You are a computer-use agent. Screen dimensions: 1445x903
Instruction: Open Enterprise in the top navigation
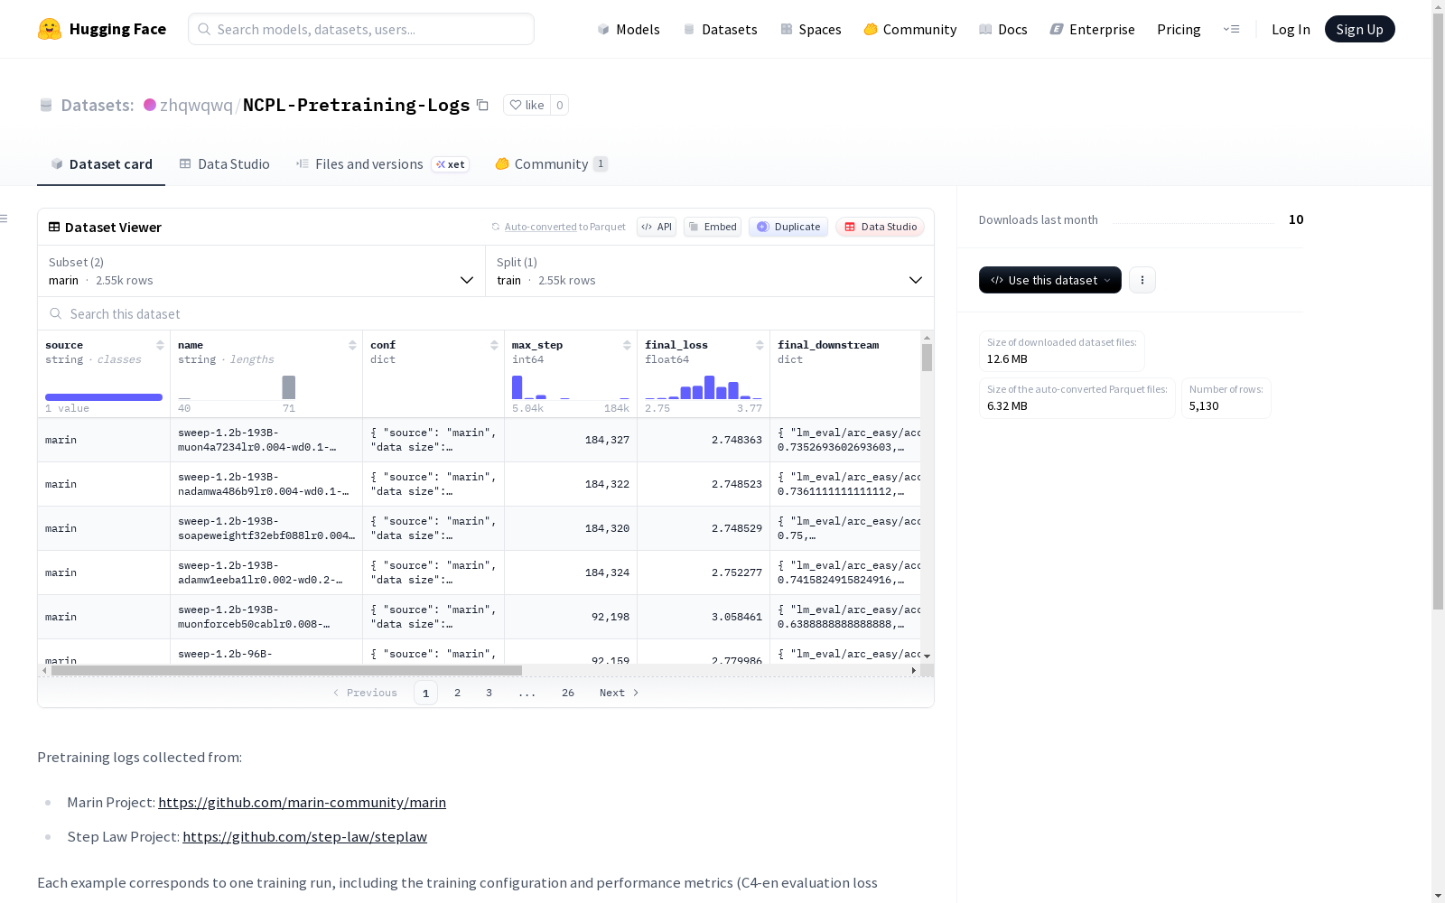pos(1093,29)
